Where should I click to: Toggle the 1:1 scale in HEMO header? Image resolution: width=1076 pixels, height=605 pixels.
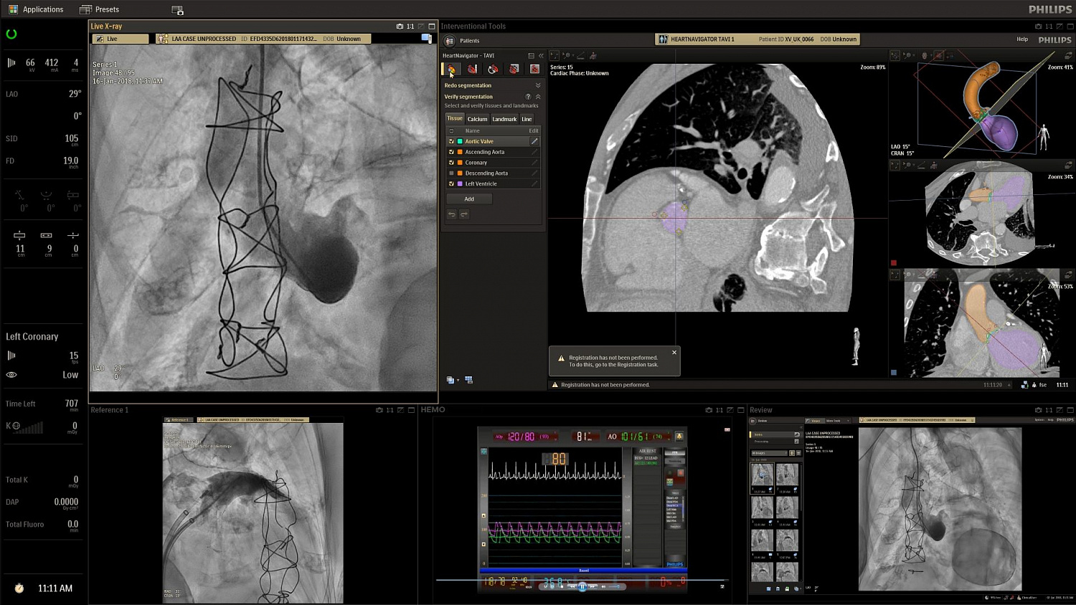(719, 410)
